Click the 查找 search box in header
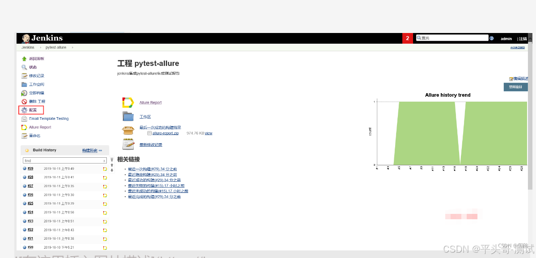This screenshot has width=536, height=258. (452, 38)
